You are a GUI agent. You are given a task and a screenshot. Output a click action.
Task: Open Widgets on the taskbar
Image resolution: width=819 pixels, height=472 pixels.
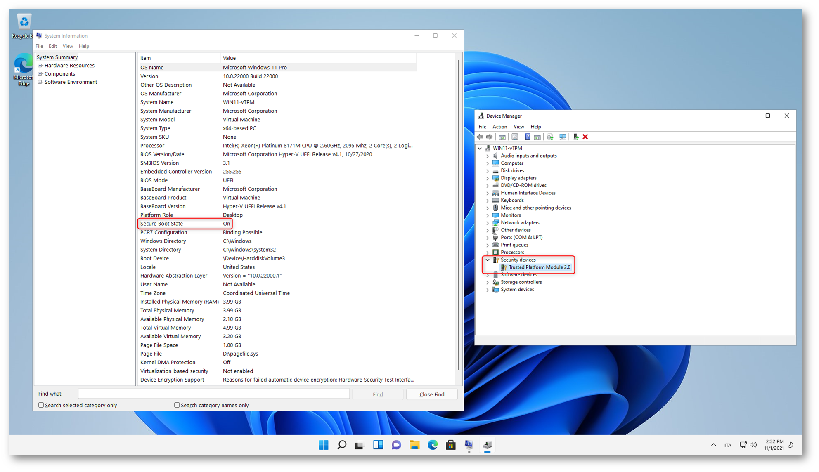(x=378, y=445)
